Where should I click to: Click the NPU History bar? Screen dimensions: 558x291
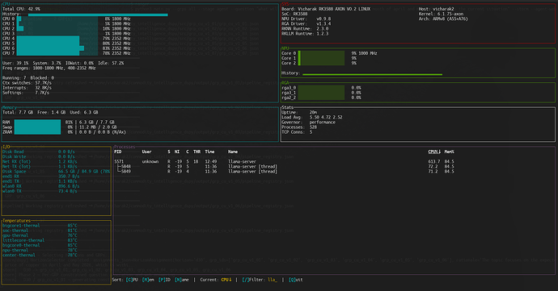(x=372, y=74)
